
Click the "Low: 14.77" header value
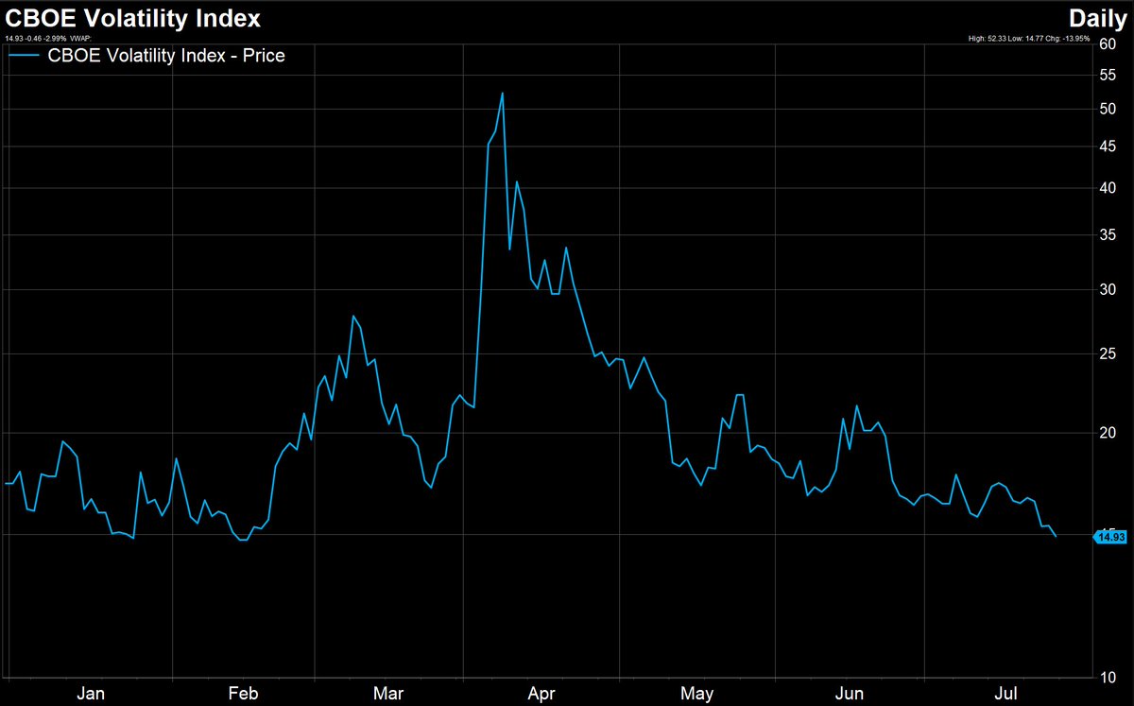pos(1026,39)
